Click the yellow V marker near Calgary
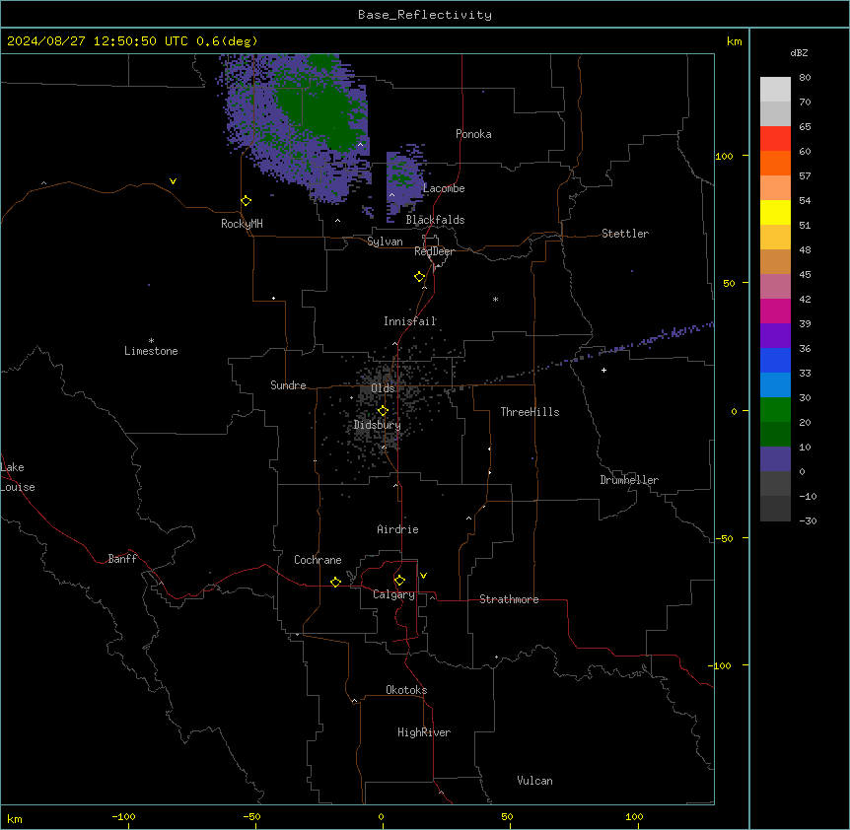Image resolution: width=850 pixels, height=830 pixels. [423, 576]
